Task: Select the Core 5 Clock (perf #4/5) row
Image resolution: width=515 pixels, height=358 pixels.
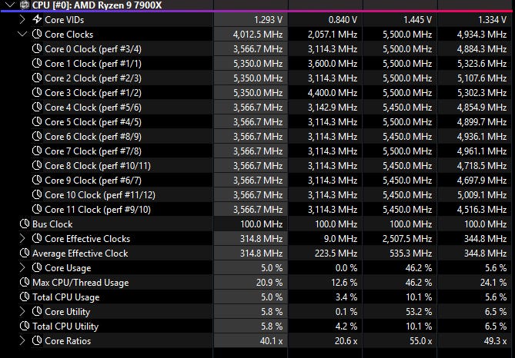Action: click(x=257, y=121)
